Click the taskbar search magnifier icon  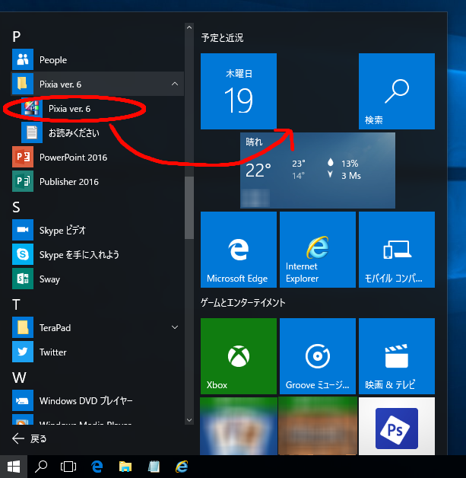[x=41, y=467]
